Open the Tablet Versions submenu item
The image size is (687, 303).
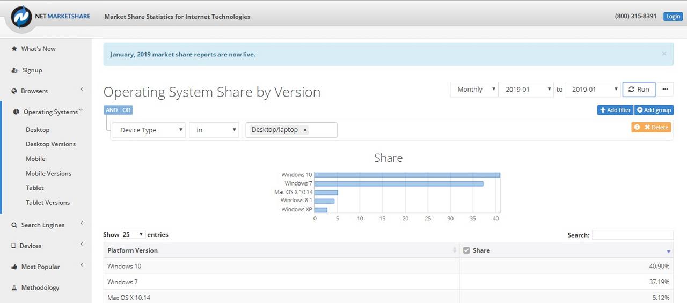[48, 203]
